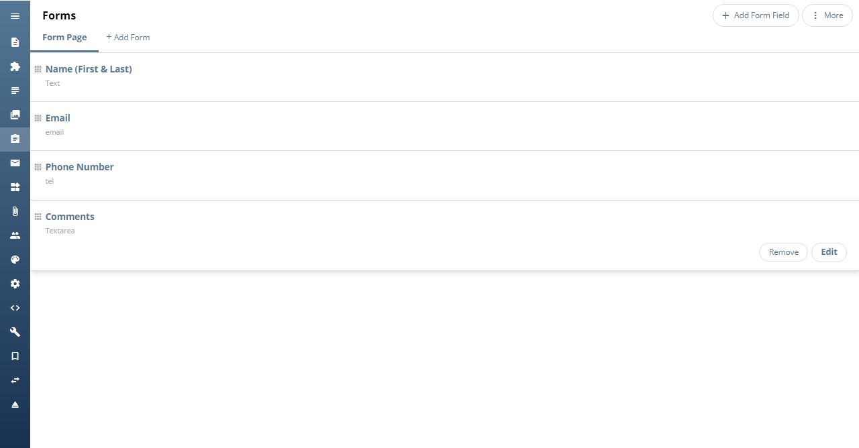
Task: Select the Form Page tab
Action: coord(64,38)
